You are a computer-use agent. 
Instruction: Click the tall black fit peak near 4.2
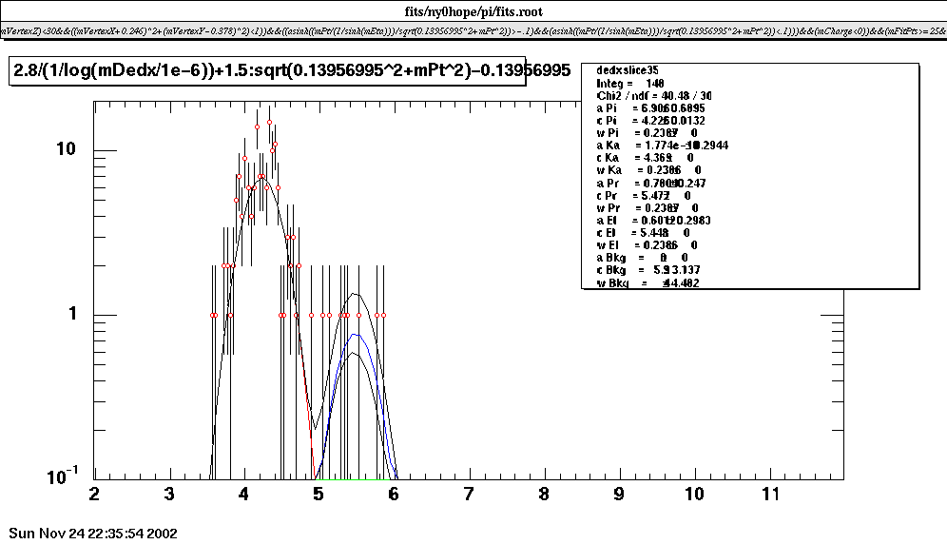click(261, 177)
